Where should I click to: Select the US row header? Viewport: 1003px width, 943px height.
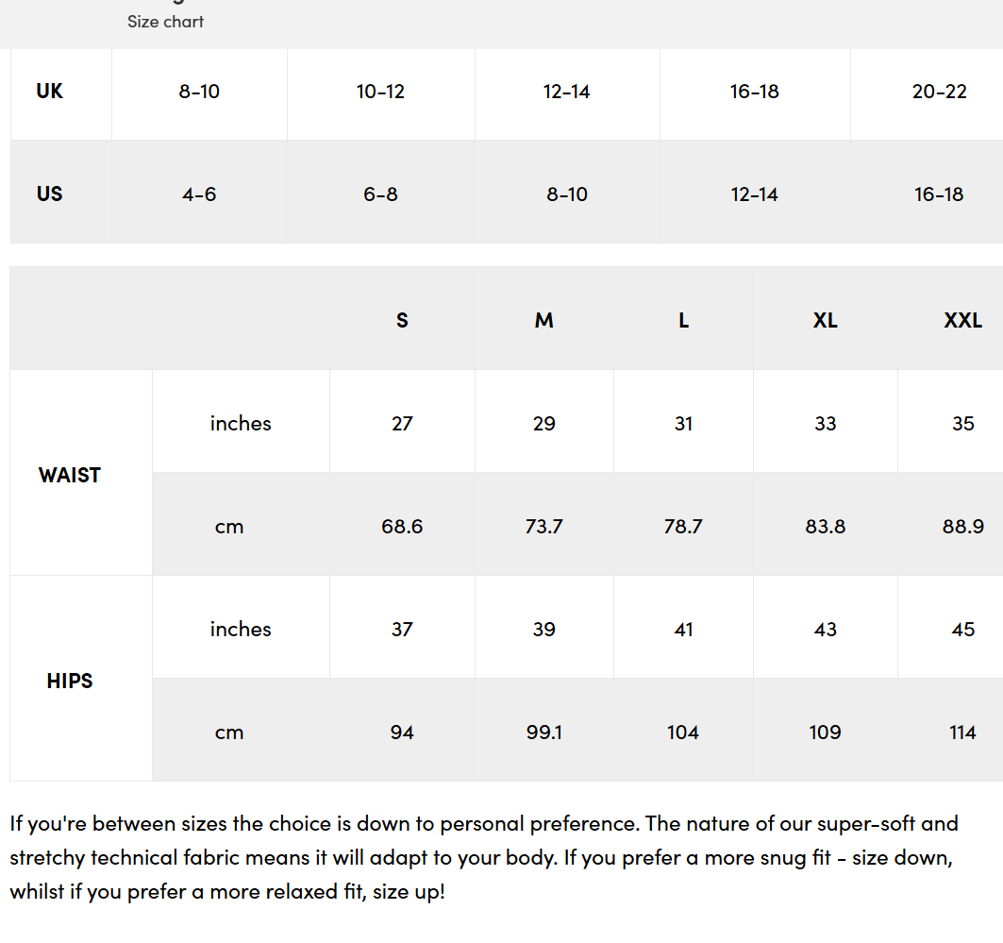[x=50, y=194]
